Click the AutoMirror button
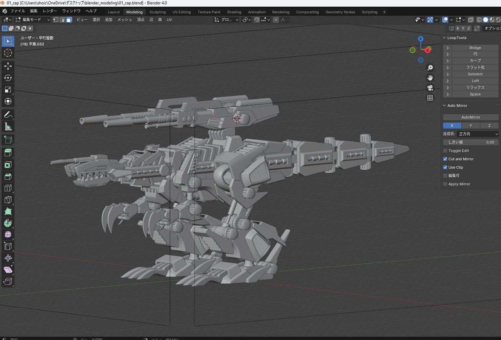Viewport: 501px width, 340px height. pos(471,117)
